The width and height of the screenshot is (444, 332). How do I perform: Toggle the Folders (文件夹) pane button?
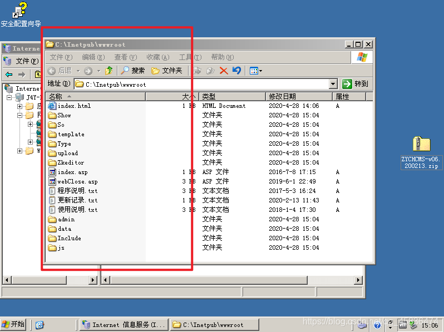click(166, 71)
